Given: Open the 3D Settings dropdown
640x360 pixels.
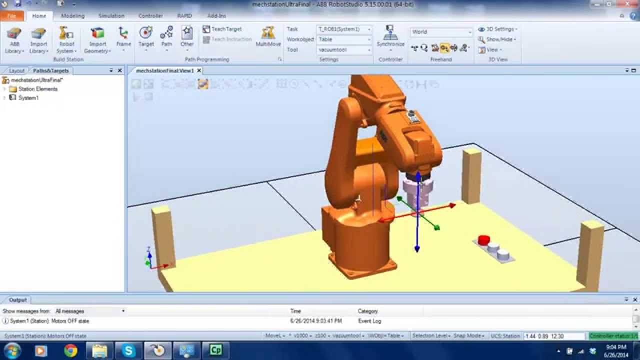Looking at the screenshot, I should coord(498,29).
